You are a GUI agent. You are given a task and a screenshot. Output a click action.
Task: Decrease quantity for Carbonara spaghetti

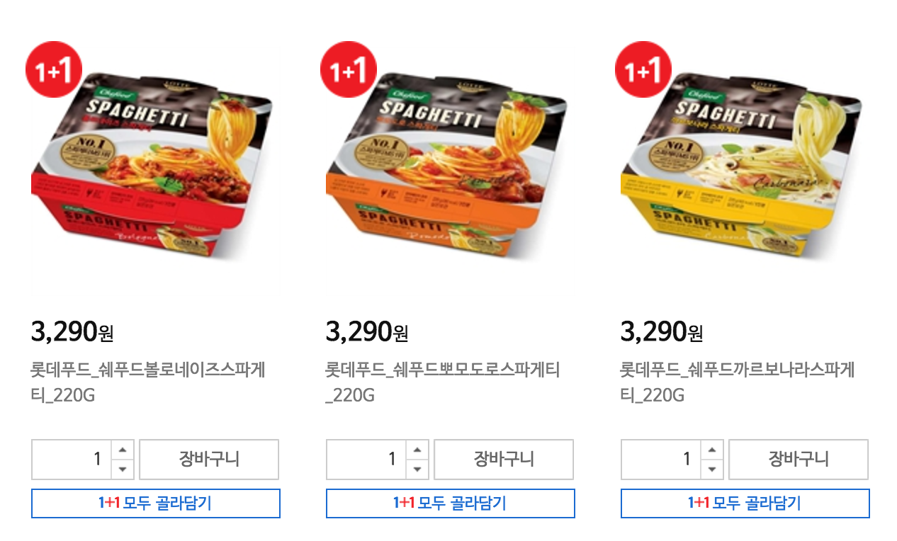[x=713, y=469]
